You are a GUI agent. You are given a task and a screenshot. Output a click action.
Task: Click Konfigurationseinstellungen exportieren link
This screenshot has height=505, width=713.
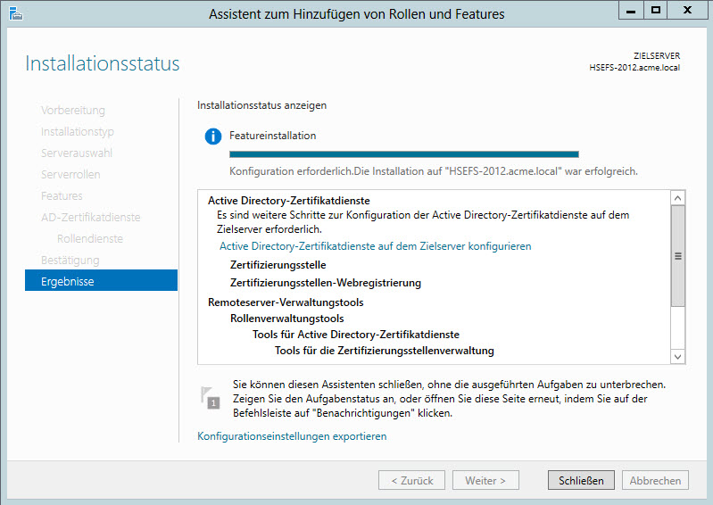[292, 436]
